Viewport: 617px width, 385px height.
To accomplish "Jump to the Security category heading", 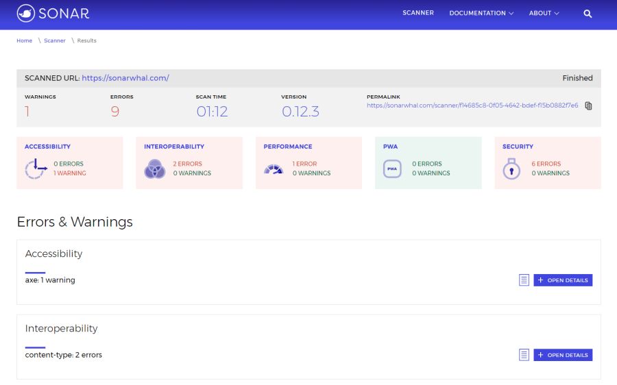I will [518, 147].
